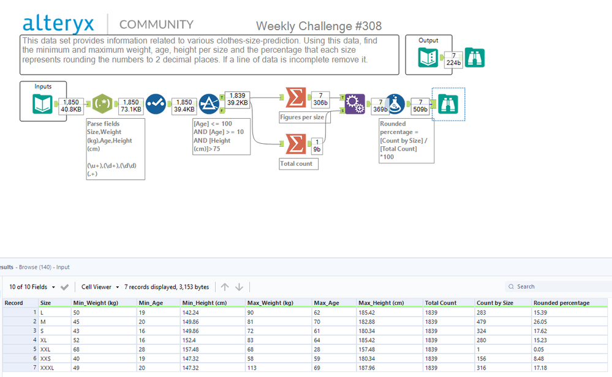The image size is (612, 377).
Task: Click the search magnifier icon
Action: [x=511, y=286]
